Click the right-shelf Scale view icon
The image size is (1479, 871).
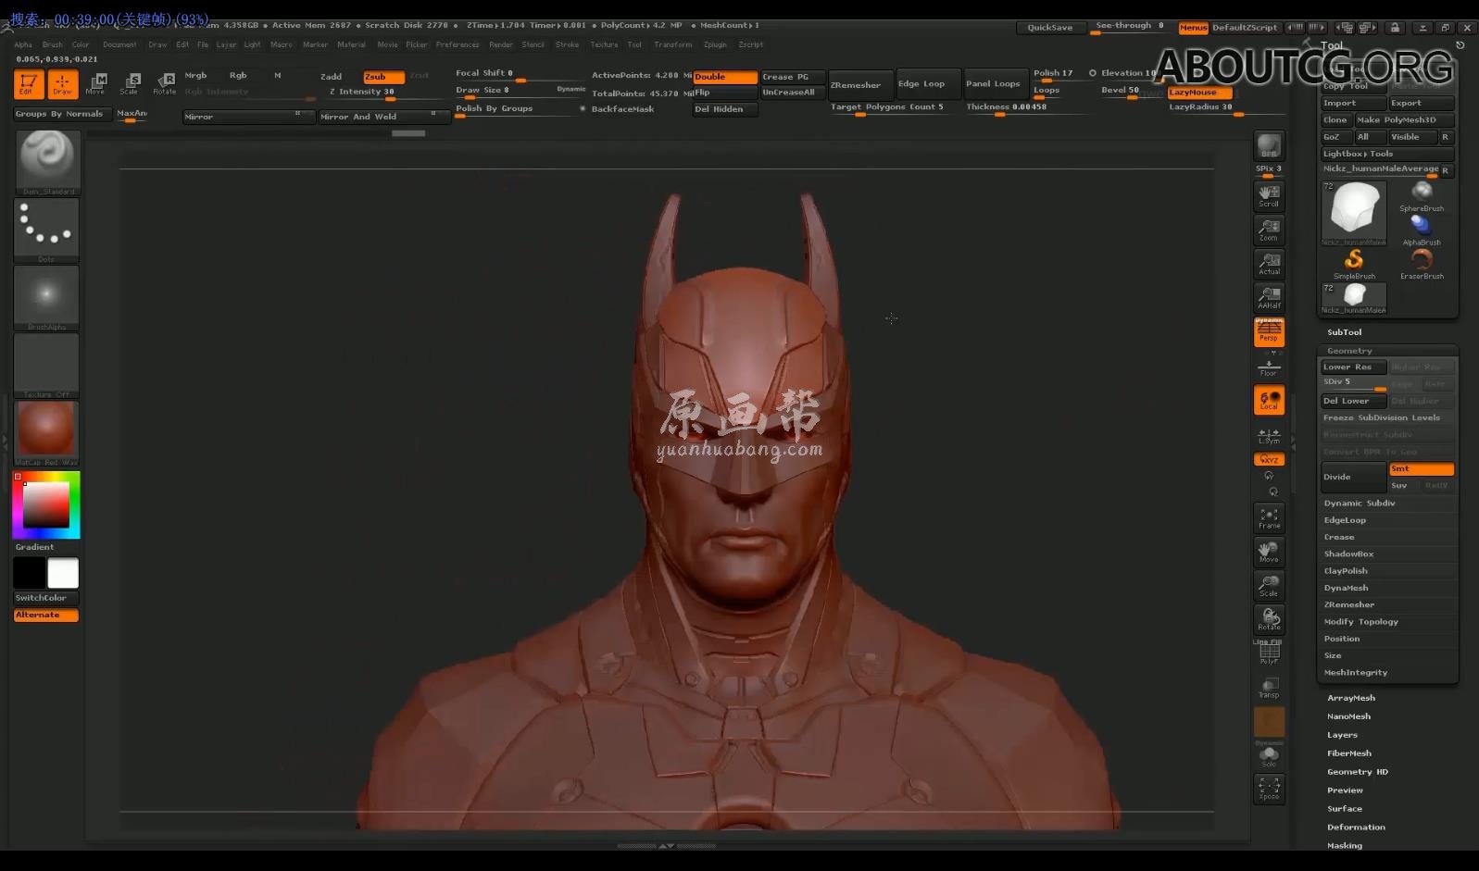1269,586
